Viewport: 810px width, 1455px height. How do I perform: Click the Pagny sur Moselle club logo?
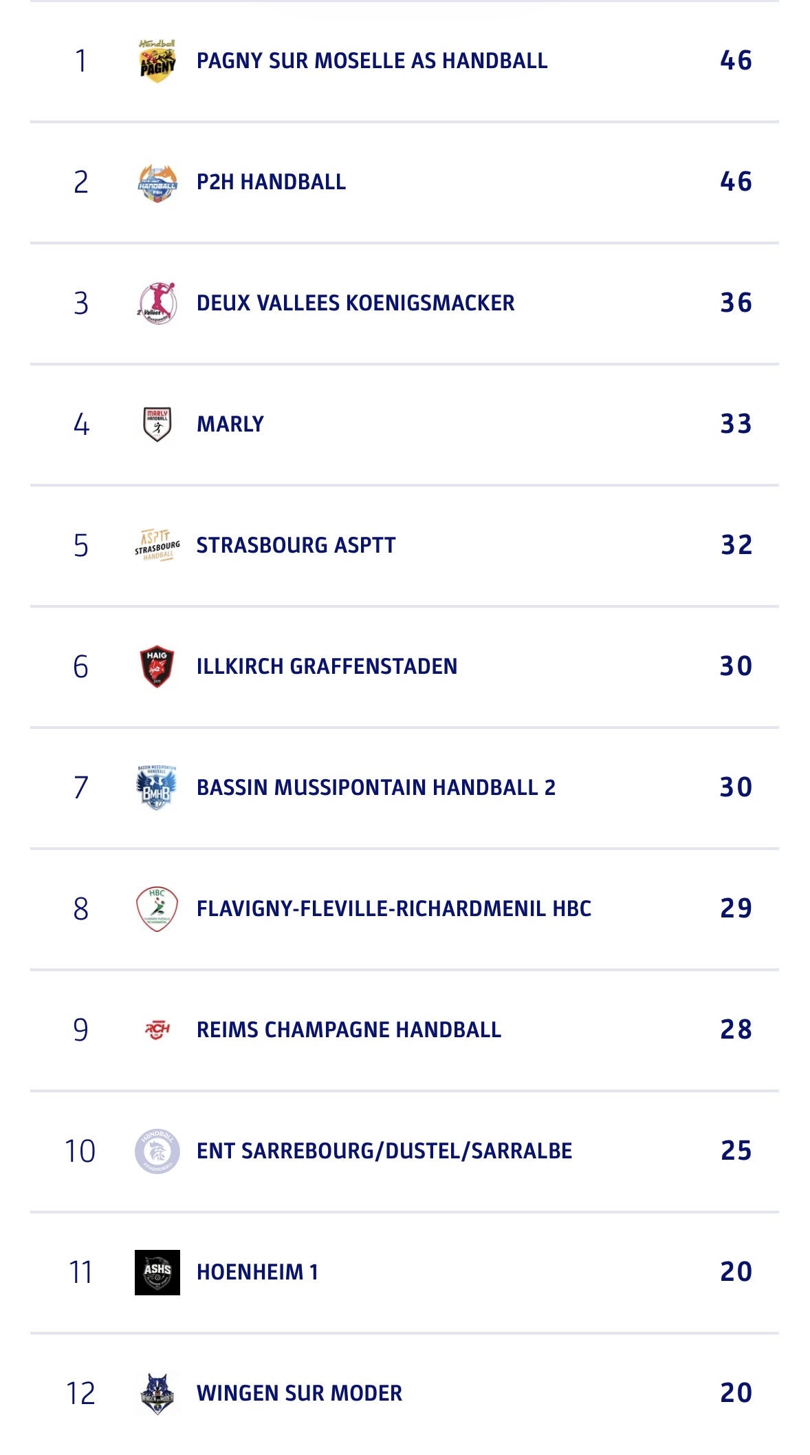coord(157,61)
